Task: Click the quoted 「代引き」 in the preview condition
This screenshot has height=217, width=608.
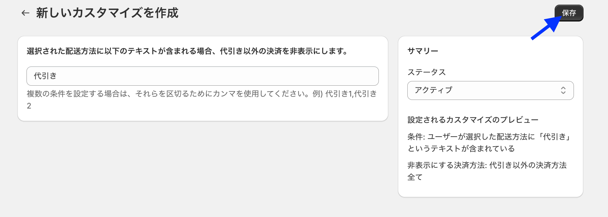Action: (x=555, y=137)
